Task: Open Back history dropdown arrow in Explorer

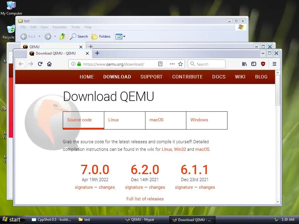Action: point(39,36)
